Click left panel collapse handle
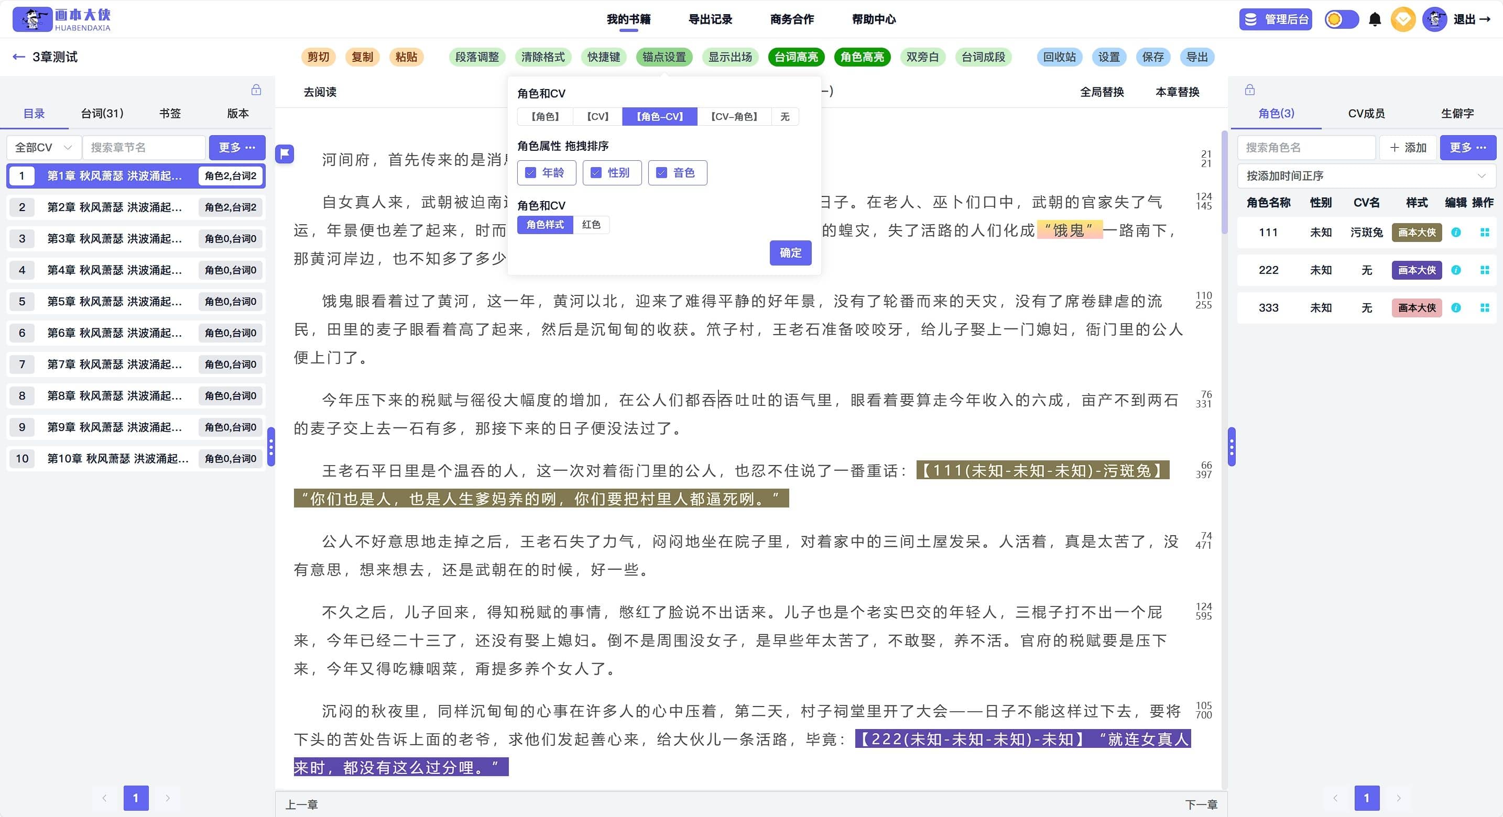This screenshot has height=817, width=1503. (x=271, y=447)
